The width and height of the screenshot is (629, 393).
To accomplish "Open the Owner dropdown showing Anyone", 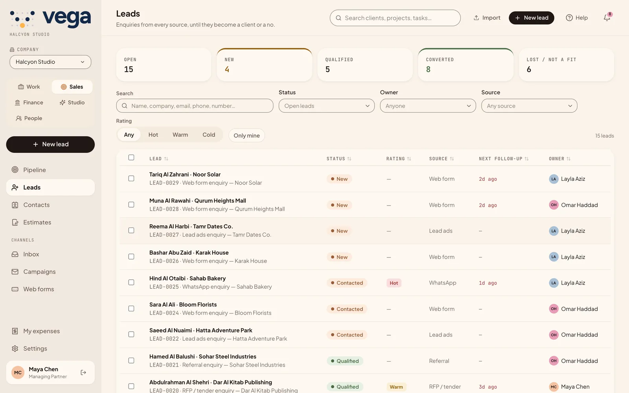I will pyautogui.click(x=428, y=106).
